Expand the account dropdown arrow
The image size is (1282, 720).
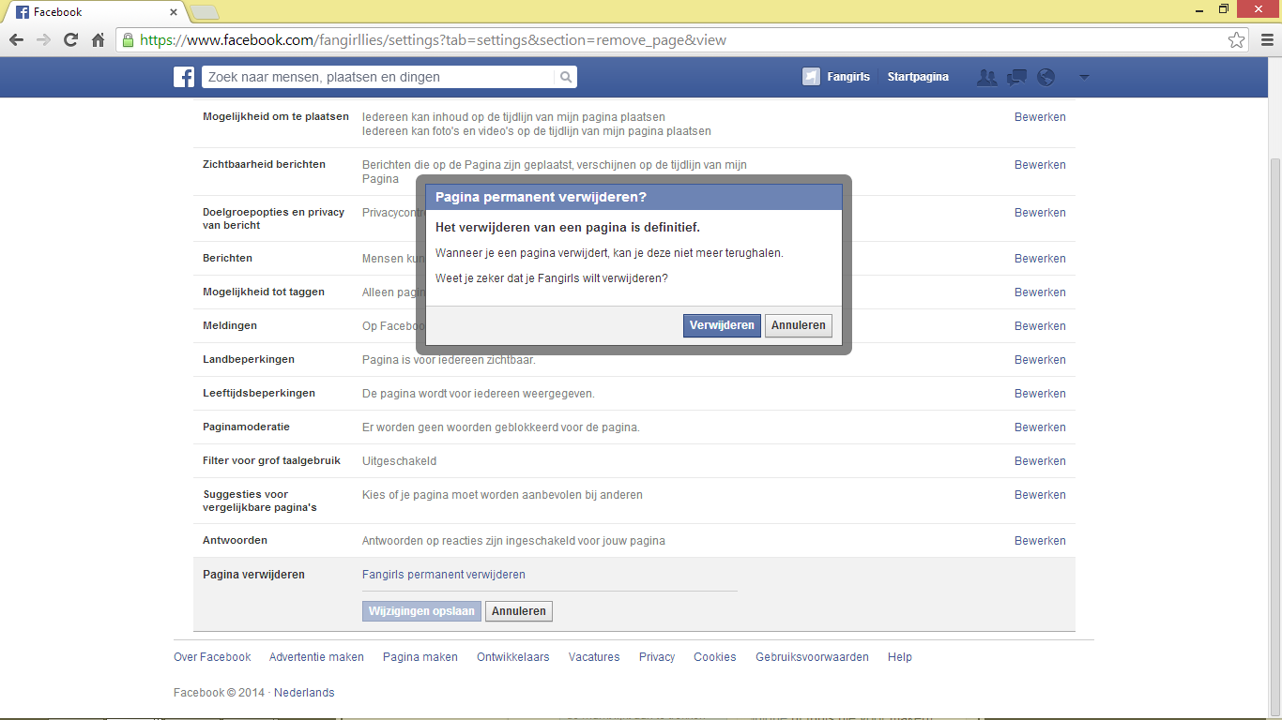coord(1084,77)
